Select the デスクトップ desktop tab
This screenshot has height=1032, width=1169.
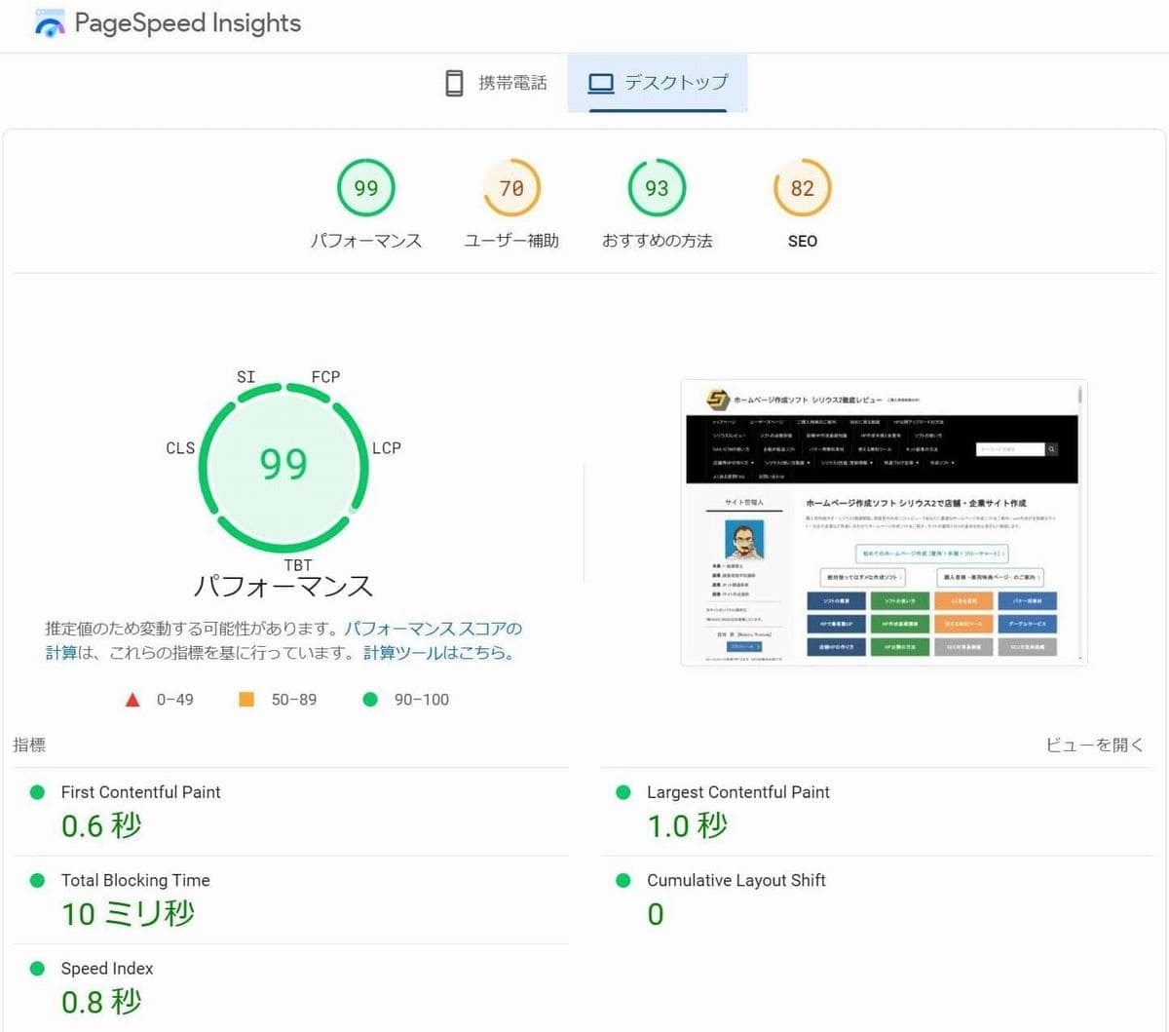(x=658, y=83)
